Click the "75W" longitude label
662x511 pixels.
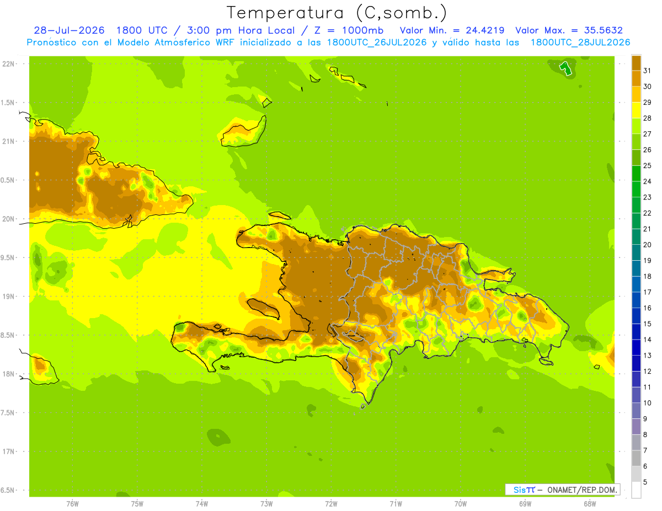click(x=137, y=504)
